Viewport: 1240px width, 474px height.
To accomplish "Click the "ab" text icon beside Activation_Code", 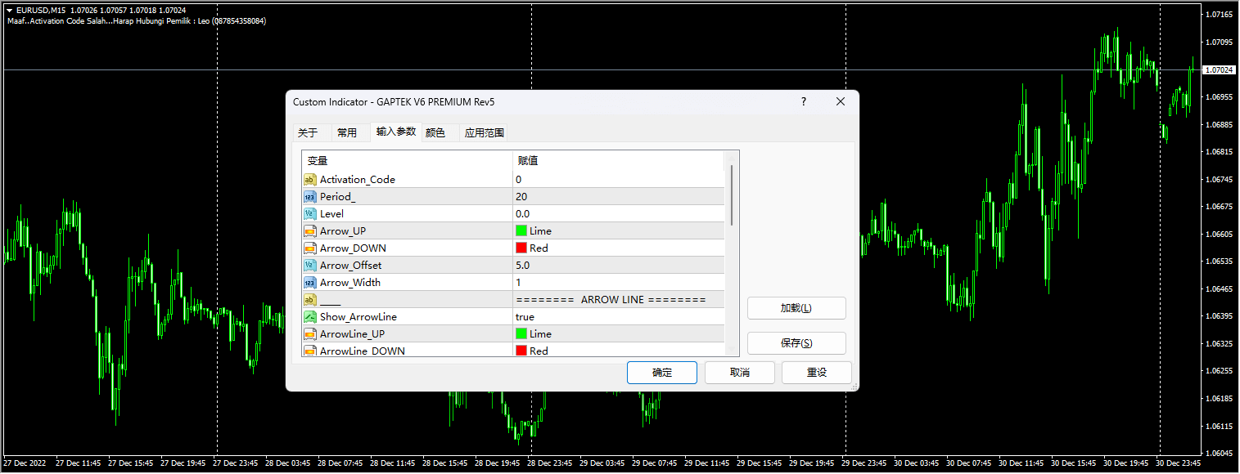I will (x=309, y=179).
